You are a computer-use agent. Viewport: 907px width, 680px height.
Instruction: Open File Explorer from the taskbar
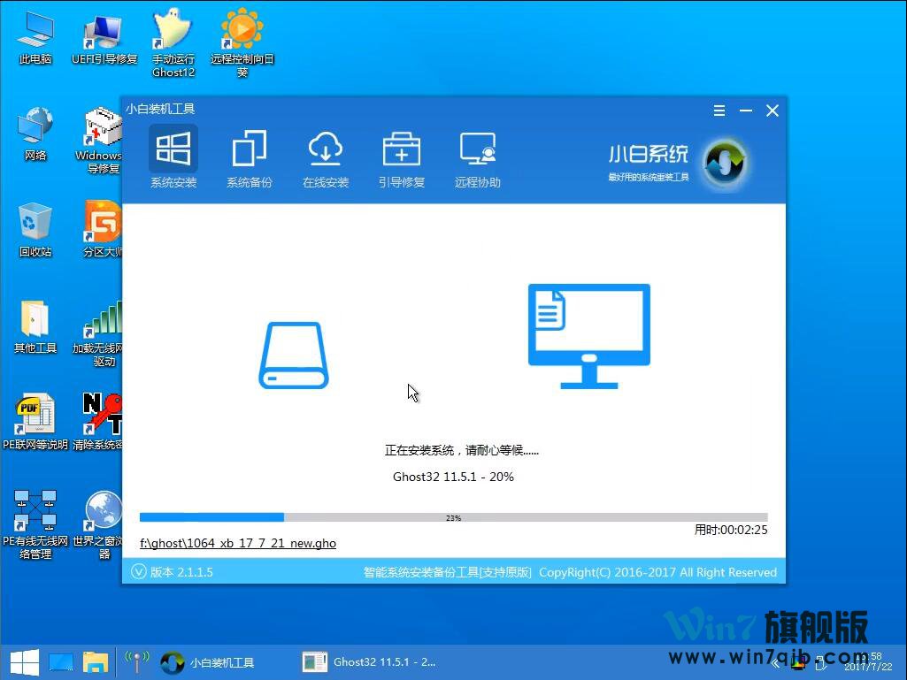click(95, 661)
